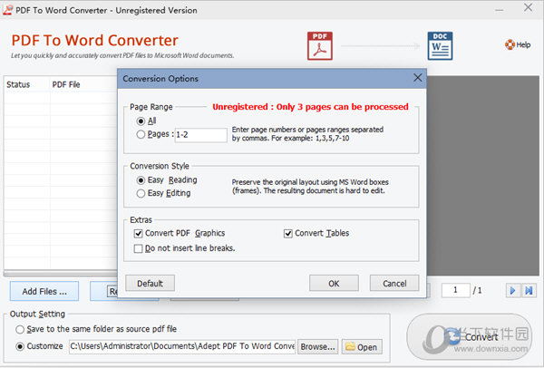
Task: Uncheck Convert Tables option
Action: click(x=288, y=234)
